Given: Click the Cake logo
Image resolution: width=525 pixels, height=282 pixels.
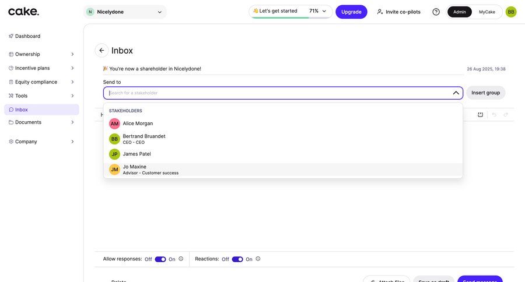Looking at the screenshot, I should tap(24, 12).
